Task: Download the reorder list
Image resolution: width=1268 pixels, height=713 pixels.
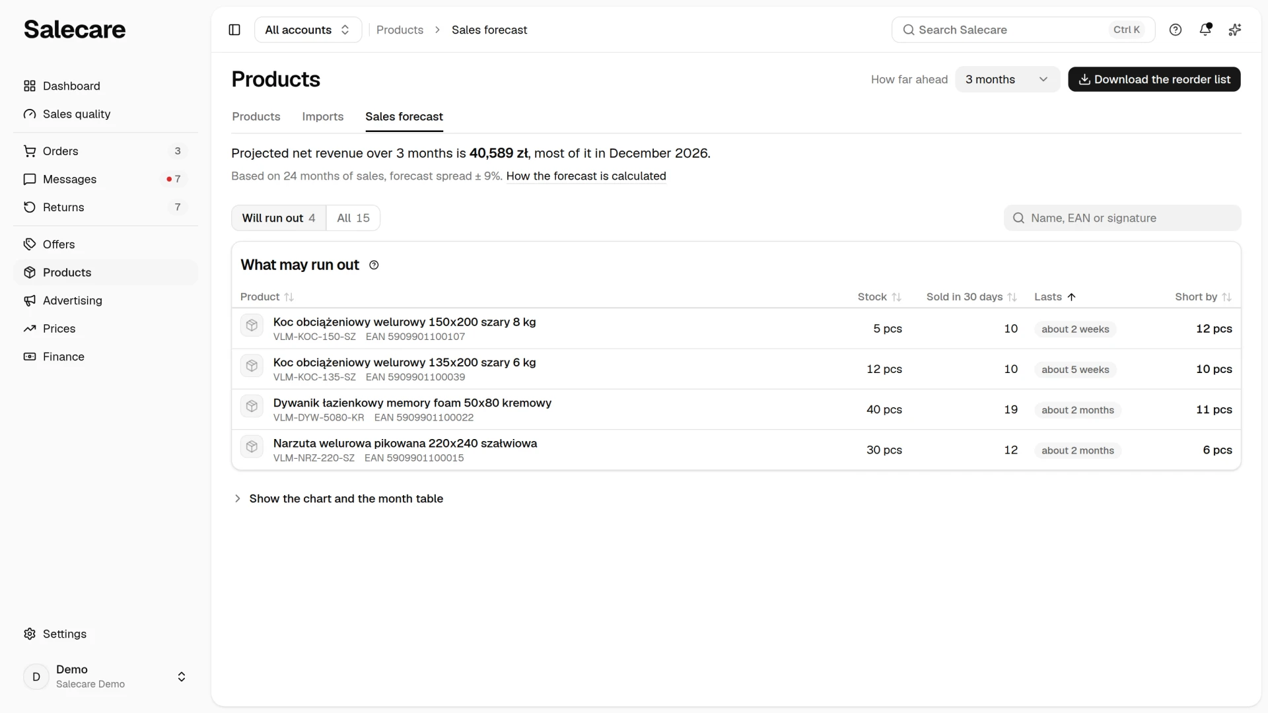Action: [1154, 79]
